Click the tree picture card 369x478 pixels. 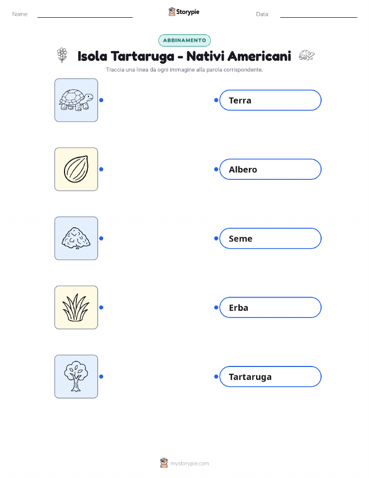tap(76, 376)
